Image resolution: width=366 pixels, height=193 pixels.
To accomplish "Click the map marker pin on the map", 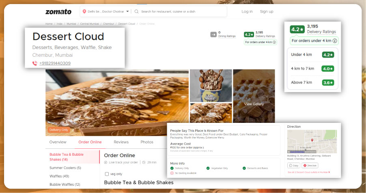I will [x=312, y=140].
